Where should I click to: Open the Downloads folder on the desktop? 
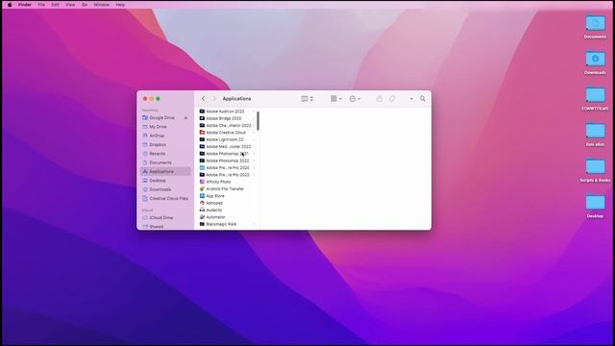(595, 62)
